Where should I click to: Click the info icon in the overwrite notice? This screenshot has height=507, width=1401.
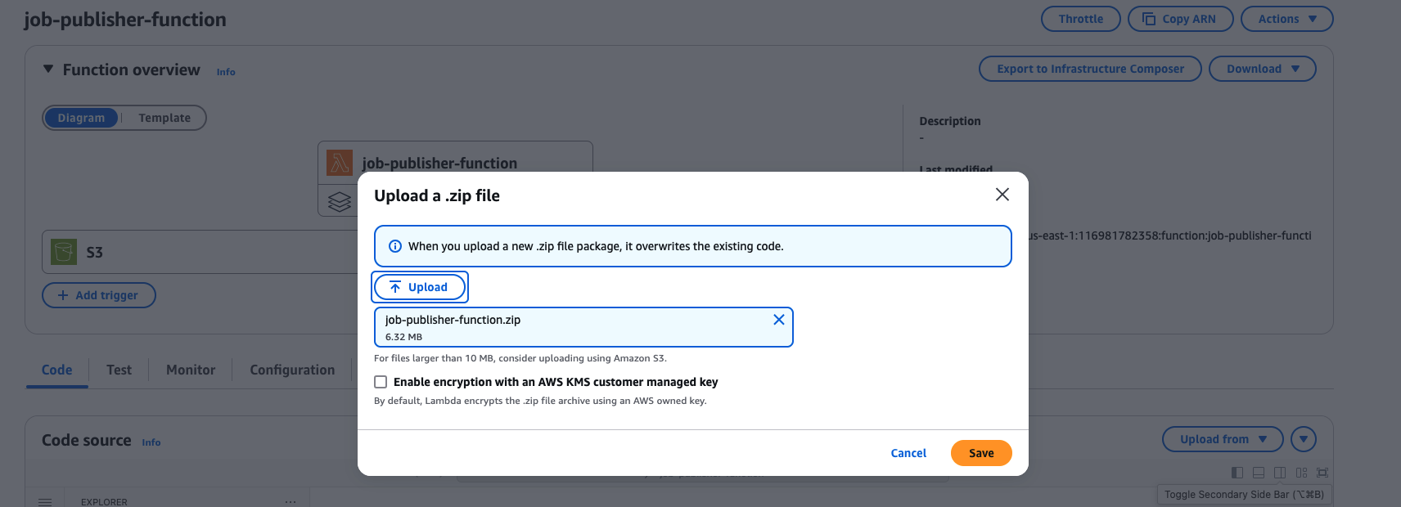tap(395, 246)
